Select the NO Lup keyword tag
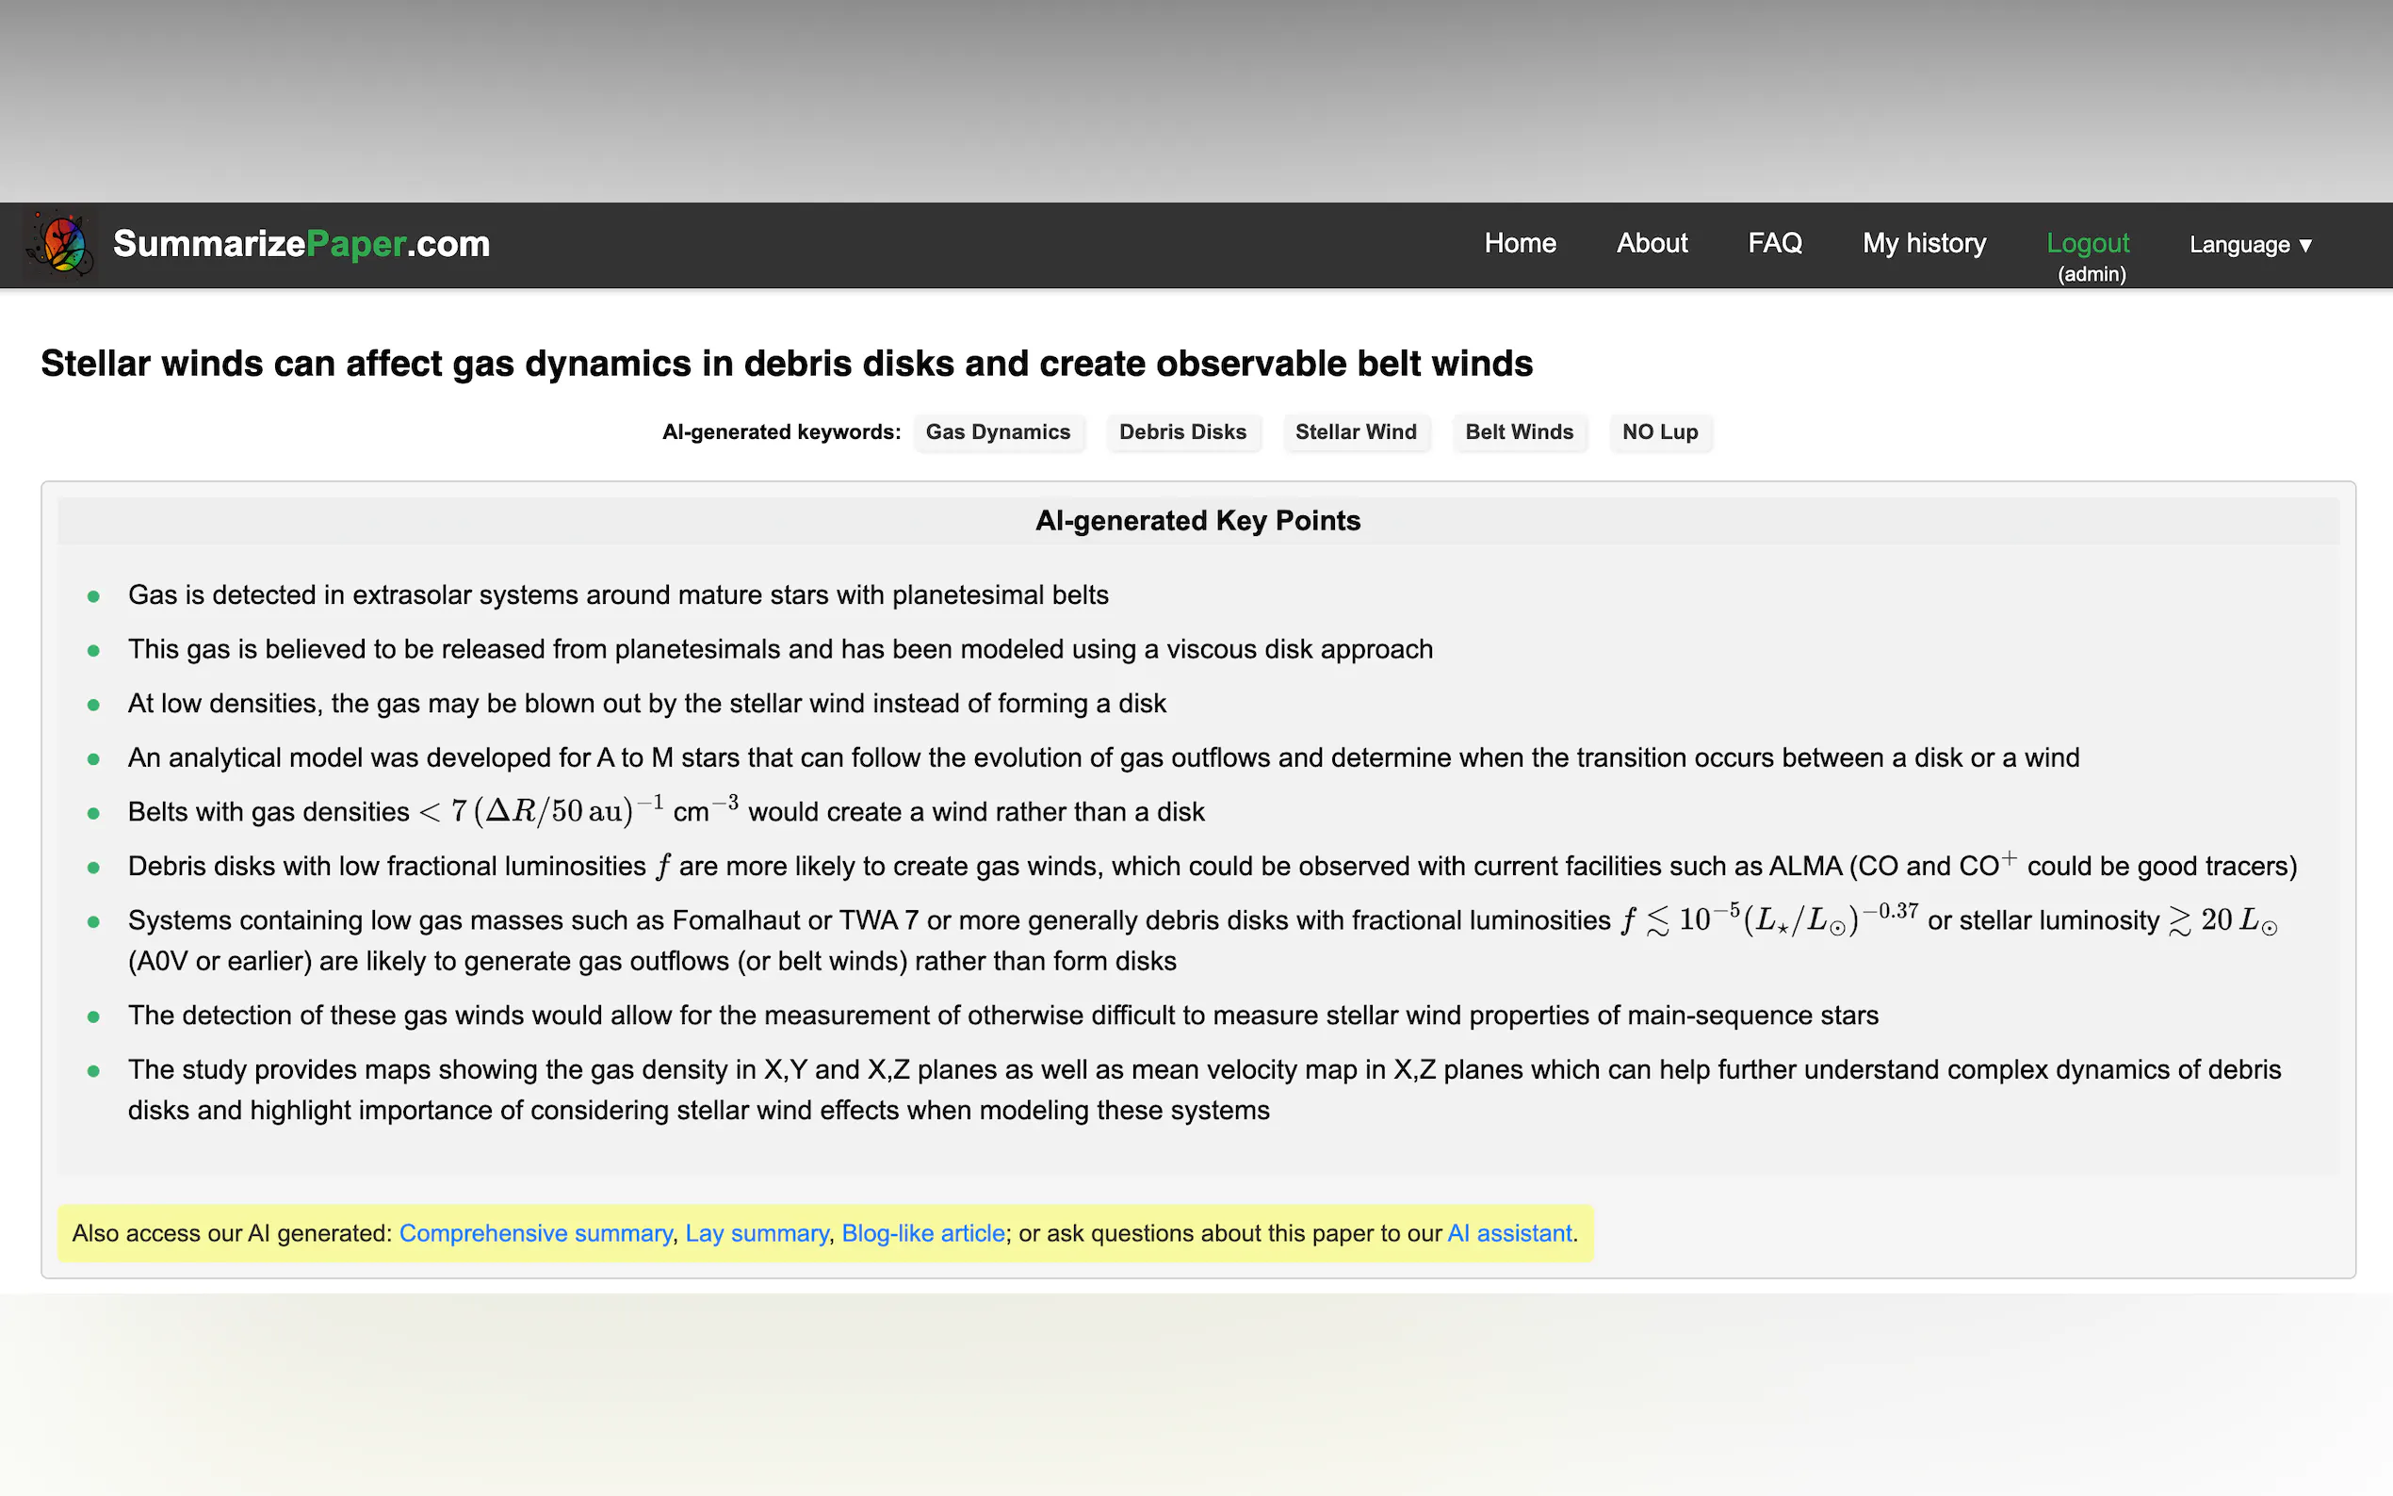This screenshot has height=1496, width=2393. click(1659, 432)
